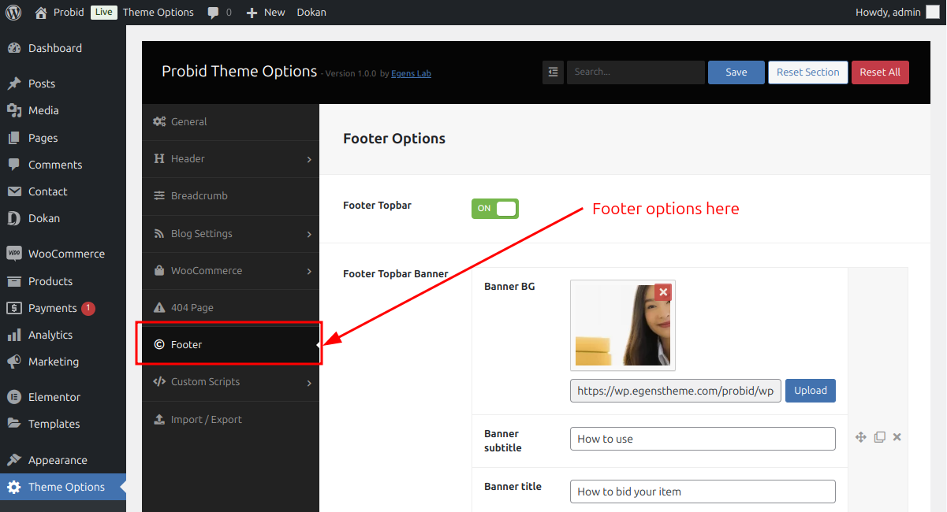947x512 pixels.
Task: Click the Reset Section button
Action: click(x=808, y=72)
